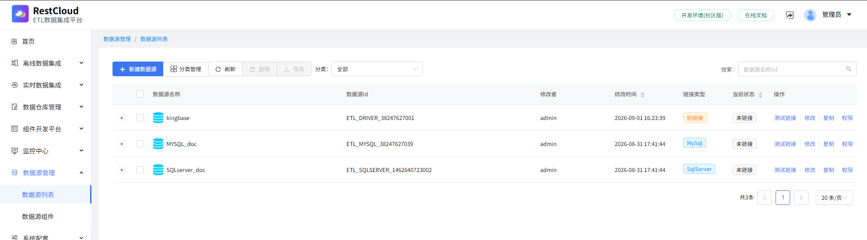The height and width of the screenshot is (240, 867).
Task: Open 数据源组件 in the sidebar
Action: pyautogui.click(x=38, y=216)
